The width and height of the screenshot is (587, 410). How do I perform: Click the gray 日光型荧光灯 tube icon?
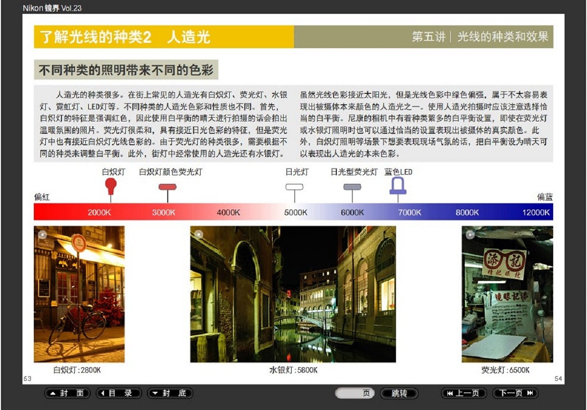352,187
